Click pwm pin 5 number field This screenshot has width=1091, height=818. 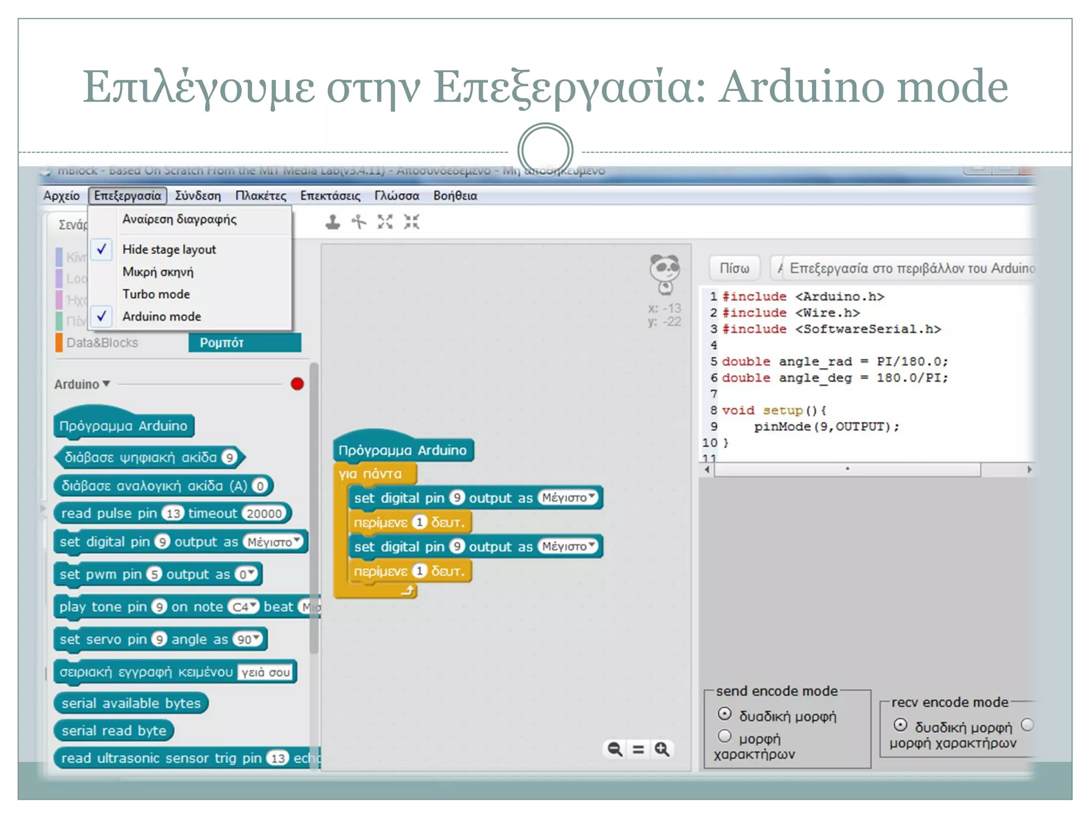(x=154, y=574)
